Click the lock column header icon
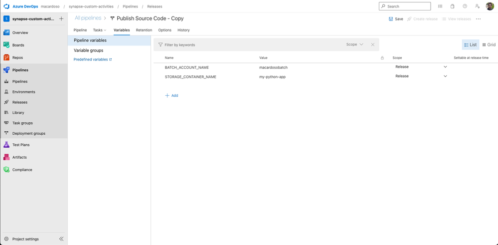The height and width of the screenshot is (245, 498). (x=382, y=58)
